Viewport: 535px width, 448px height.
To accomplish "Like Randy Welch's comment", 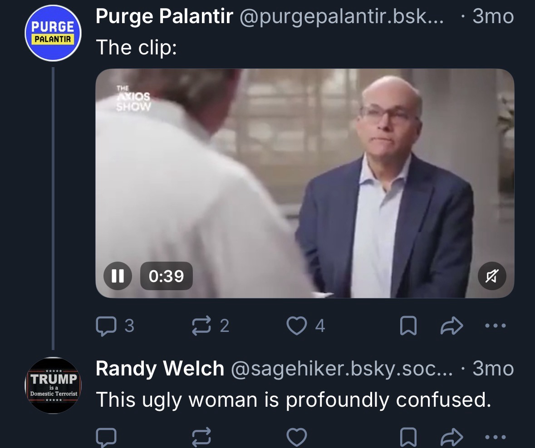I will click(297, 436).
